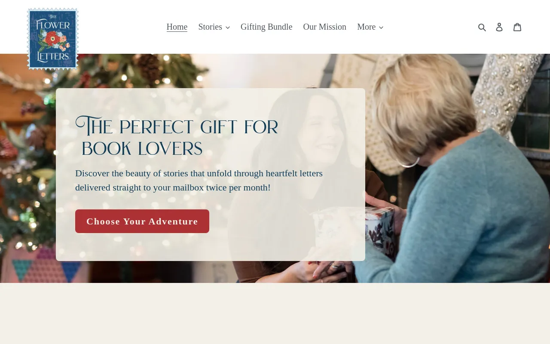Screen dimensions: 550x344
Task: Click the Choose Your Adventure button
Action: coord(142,221)
